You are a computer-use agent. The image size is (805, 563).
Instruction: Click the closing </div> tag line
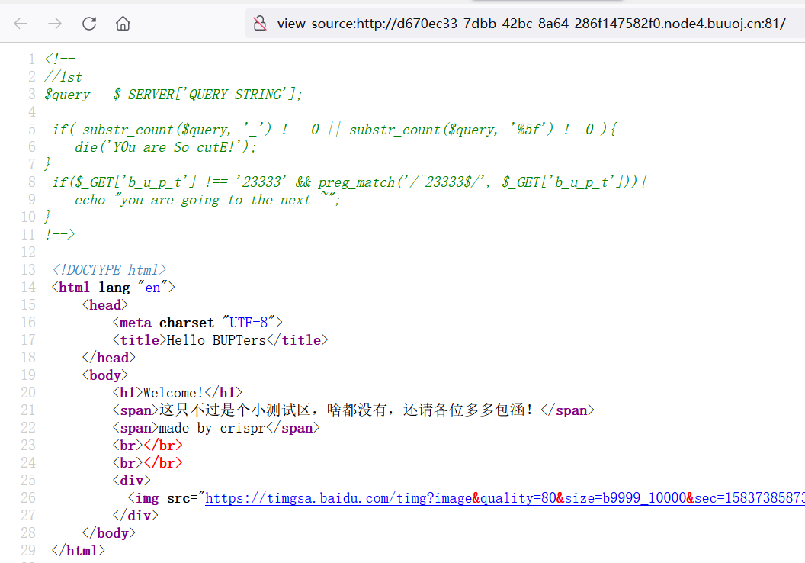pos(136,516)
